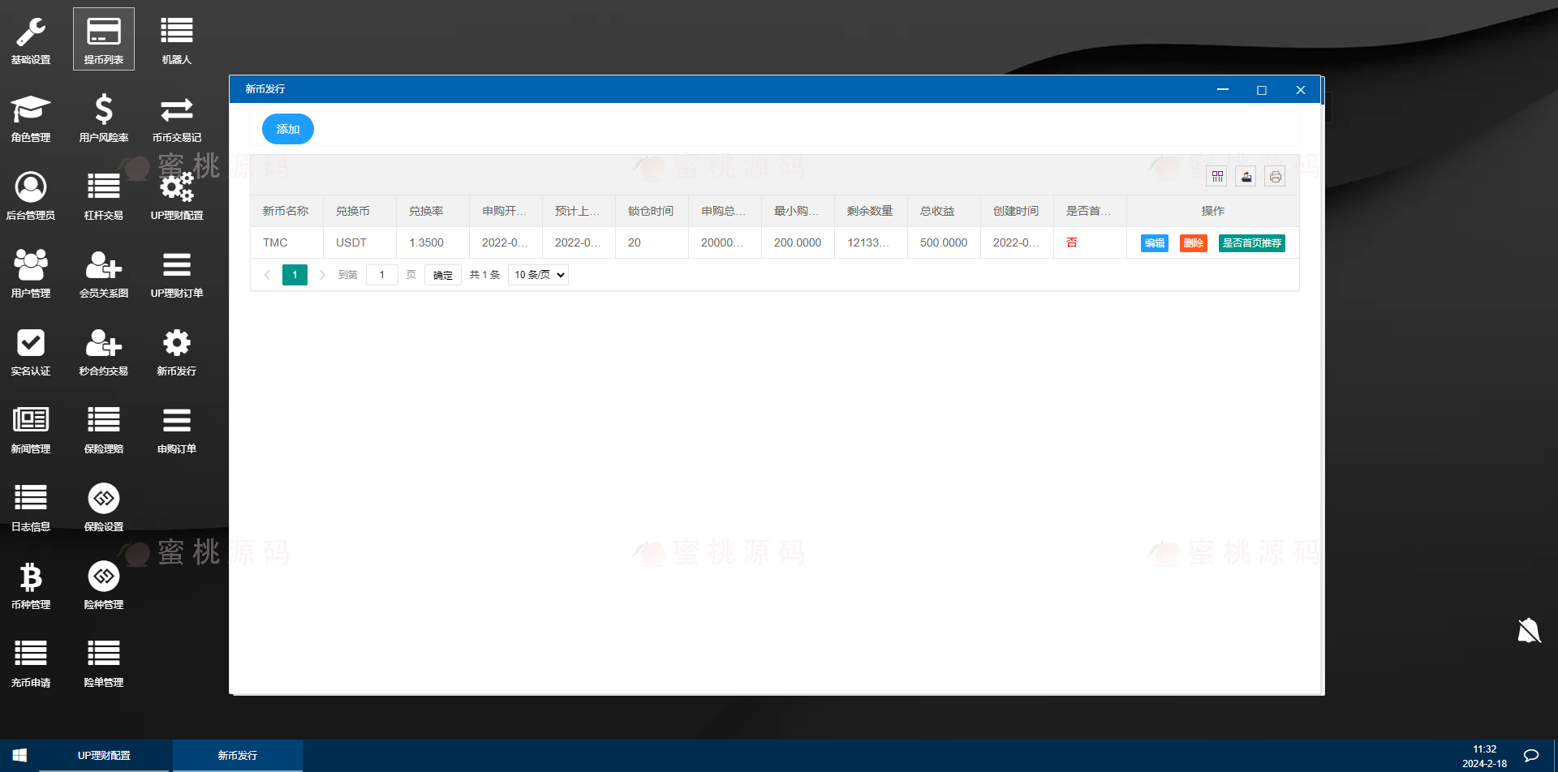The image size is (1558, 772).
Task: Click 删除 button for TMC row
Action: pyautogui.click(x=1193, y=243)
